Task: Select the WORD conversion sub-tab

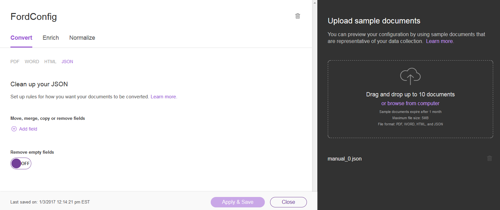Action: click(32, 62)
